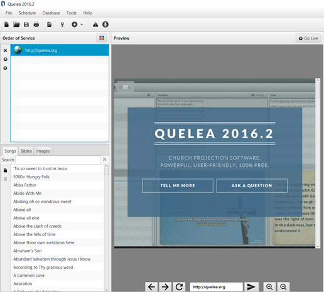Select song Above thine own ambitions here
This screenshot has width=324, height=292.
point(58,242)
